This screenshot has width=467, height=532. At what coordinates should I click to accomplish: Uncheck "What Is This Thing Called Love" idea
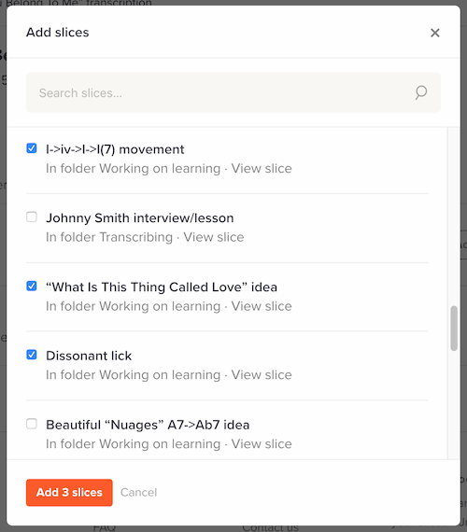[32, 286]
